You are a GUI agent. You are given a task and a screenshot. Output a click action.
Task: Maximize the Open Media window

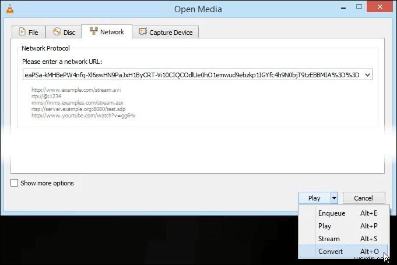pyautogui.click(x=359, y=7)
